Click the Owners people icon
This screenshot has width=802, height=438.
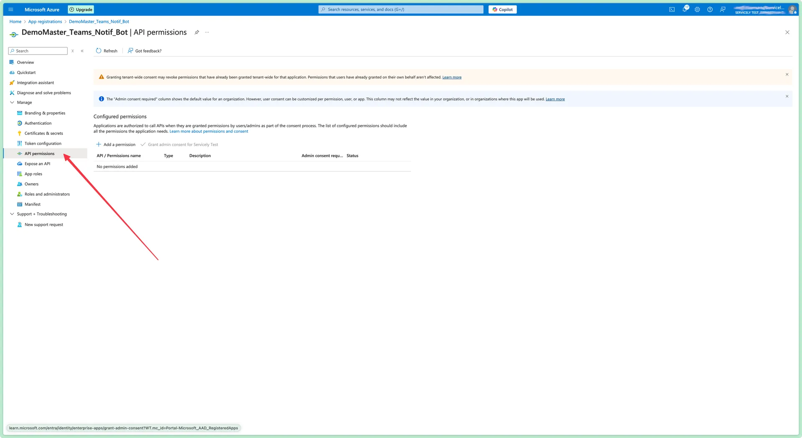point(20,184)
